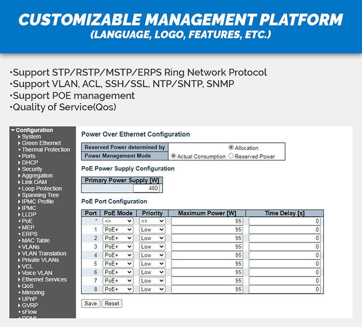362x327 pixels.
Task: Open wildcard row PoE Mode dropdown
Action: coord(118,221)
